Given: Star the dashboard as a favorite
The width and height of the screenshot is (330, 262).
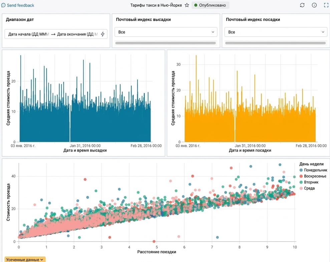Looking at the screenshot, I should pyautogui.click(x=187, y=5).
